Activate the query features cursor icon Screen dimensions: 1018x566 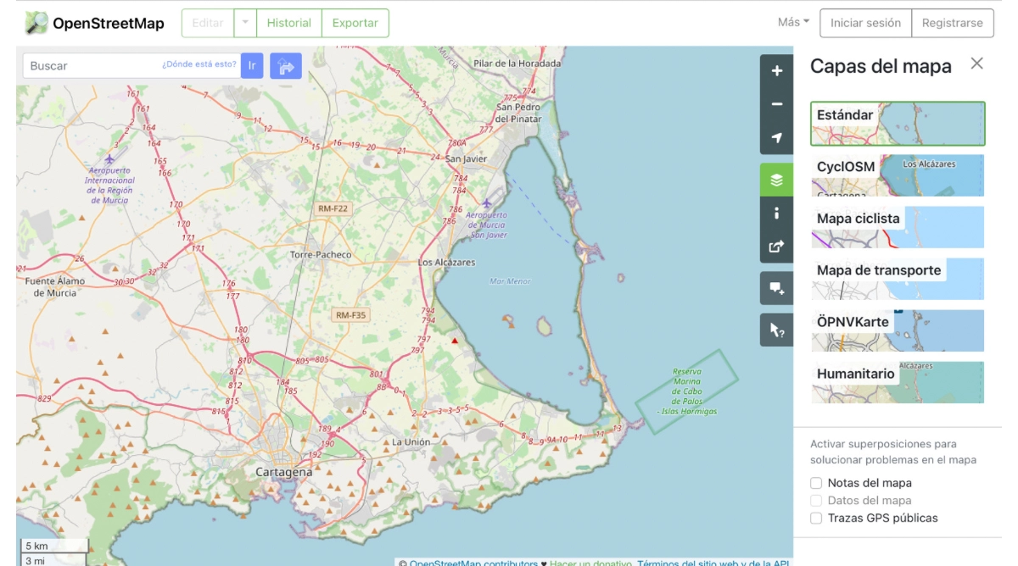coord(776,330)
